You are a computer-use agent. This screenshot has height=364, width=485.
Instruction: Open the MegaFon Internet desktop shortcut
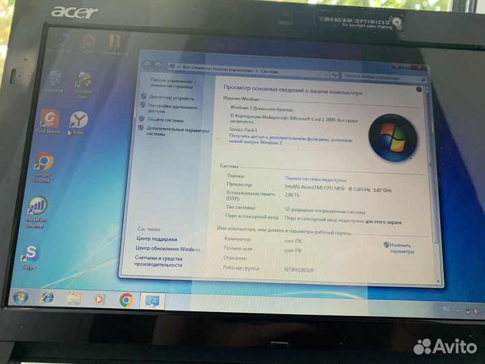36,212
